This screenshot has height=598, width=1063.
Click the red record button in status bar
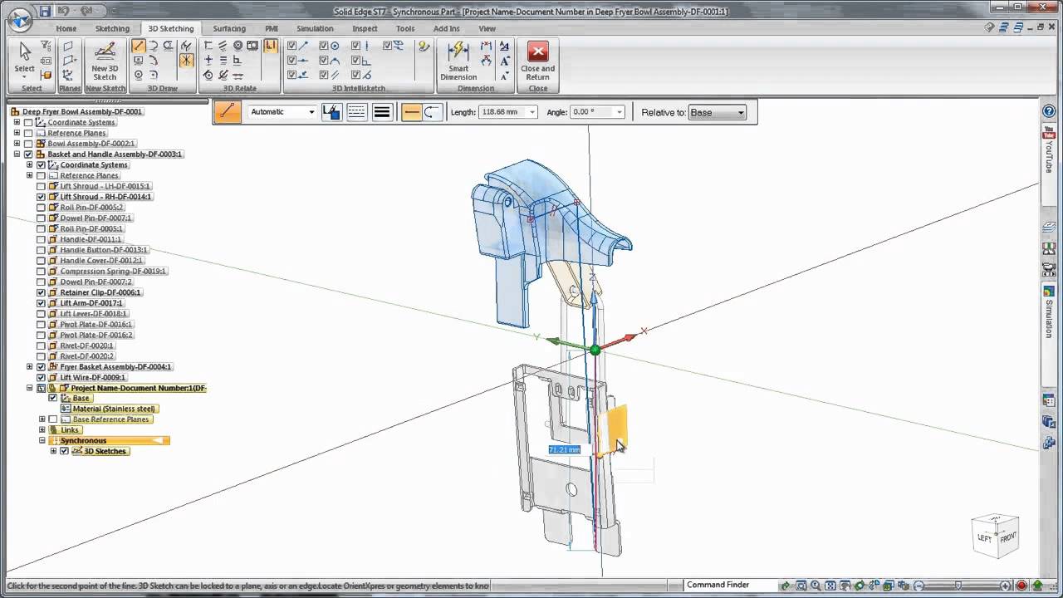(x=1022, y=586)
